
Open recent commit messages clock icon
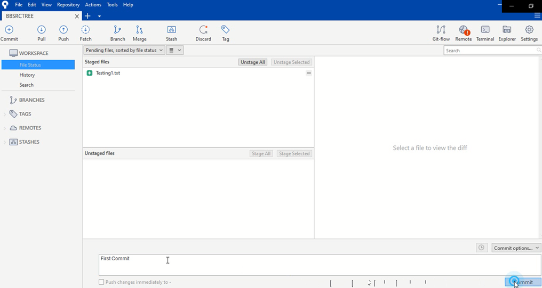(x=482, y=248)
